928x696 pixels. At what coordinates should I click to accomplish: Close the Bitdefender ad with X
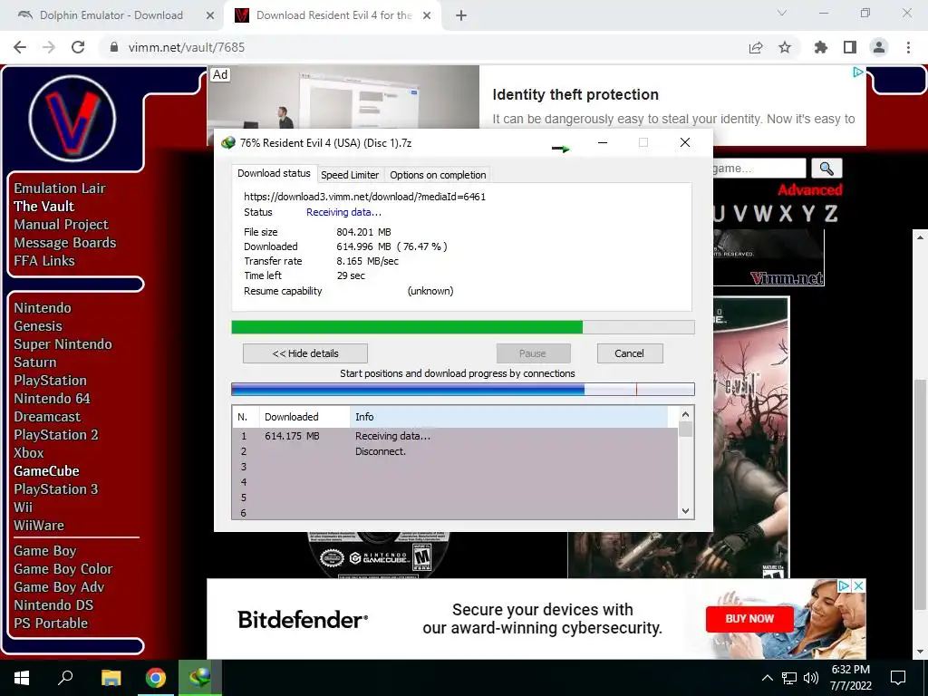[859, 586]
